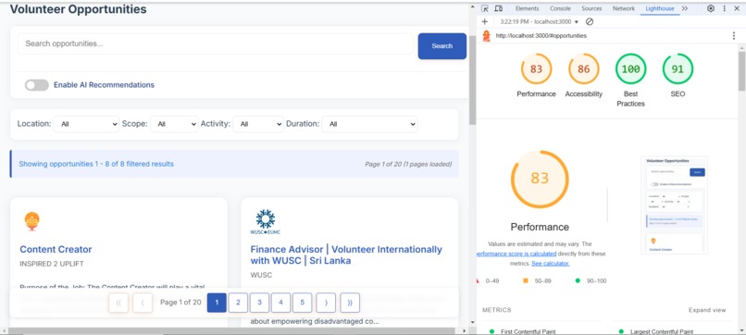Open DevTools settings gear
Image resolution: width=746 pixels, height=335 pixels.
click(x=710, y=8)
